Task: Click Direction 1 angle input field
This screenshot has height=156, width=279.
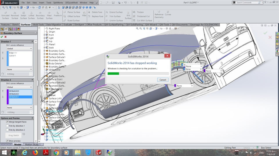Action: 18,74
